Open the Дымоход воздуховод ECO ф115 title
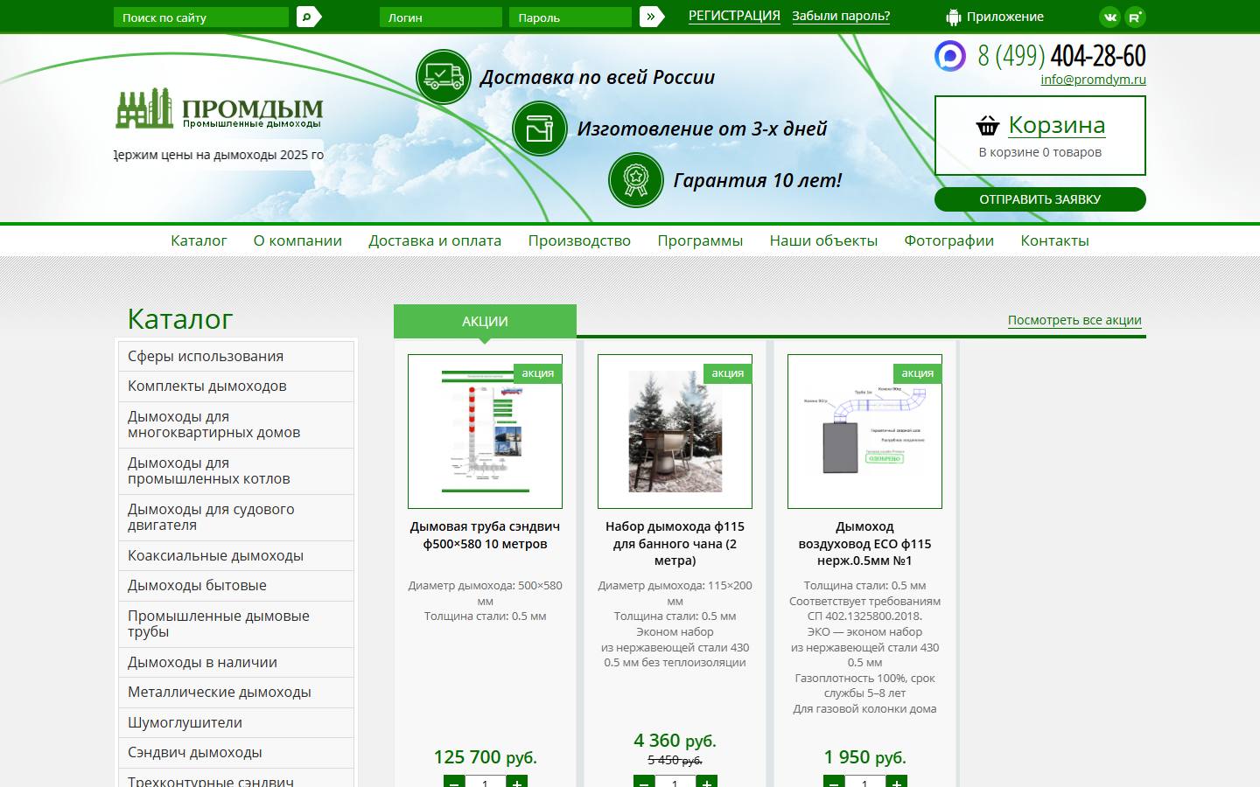Screen dimensions: 1260x787 click(864, 543)
